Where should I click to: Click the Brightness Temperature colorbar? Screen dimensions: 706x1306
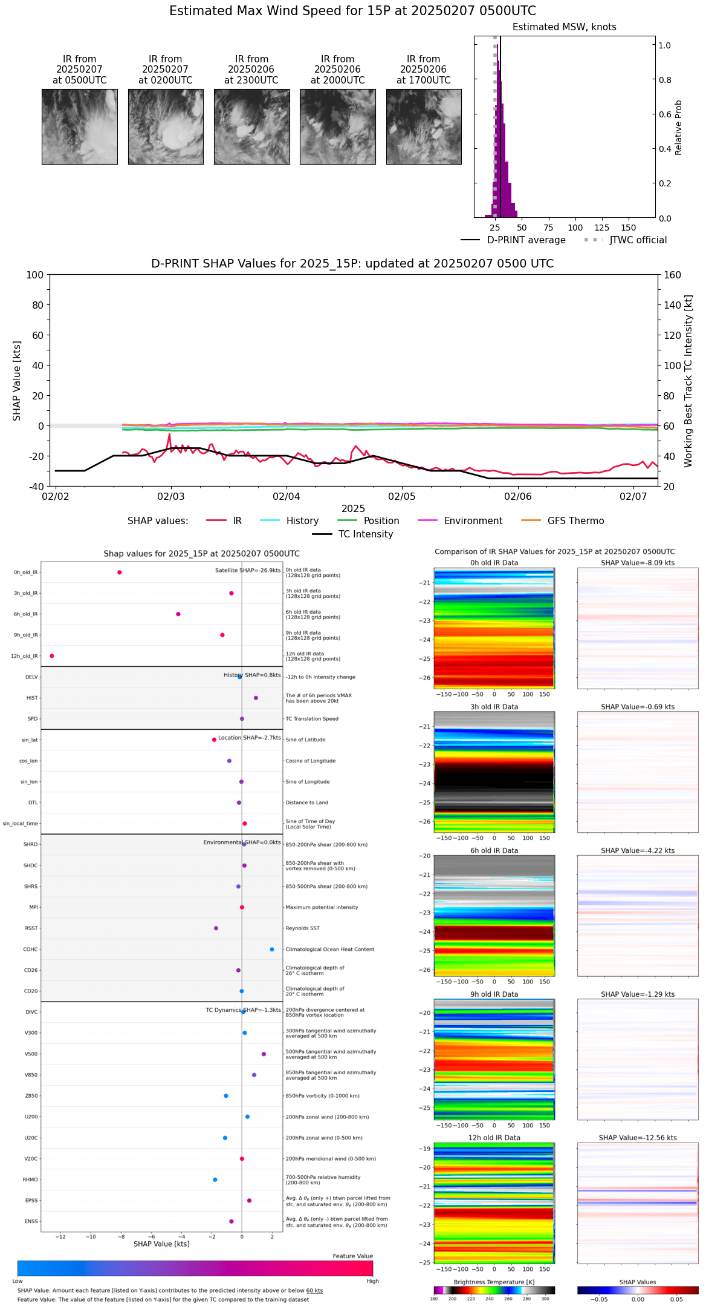tap(494, 1290)
